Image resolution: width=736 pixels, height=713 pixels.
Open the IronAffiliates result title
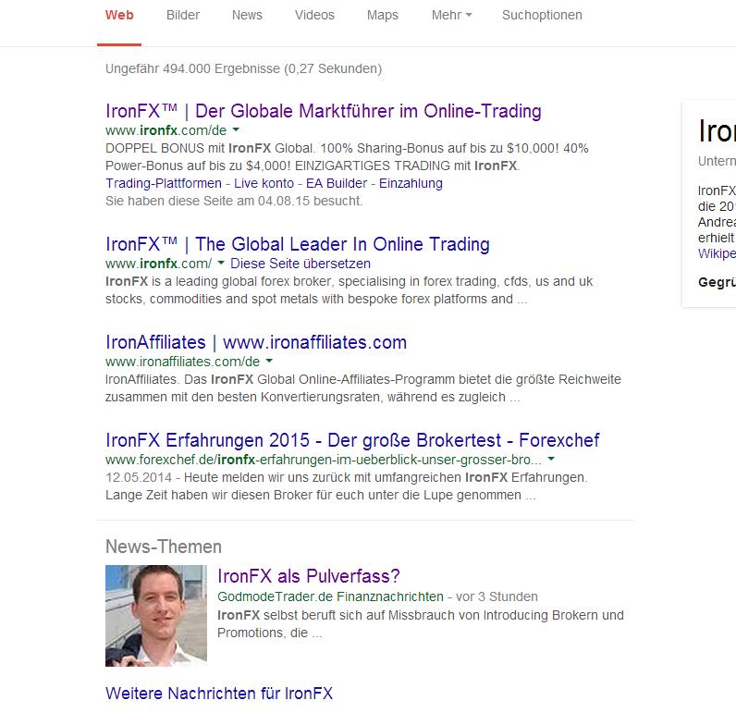(x=256, y=342)
